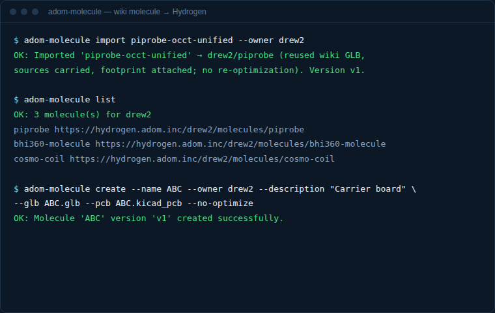Viewport: 495px width, 313px height.
Task: Click the window title 'adom-molecule — wiki molecule → Hydrogen'
Action: coord(127,12)
